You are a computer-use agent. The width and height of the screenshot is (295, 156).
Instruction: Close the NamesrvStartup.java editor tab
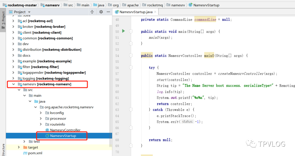[x=155, y=12]
